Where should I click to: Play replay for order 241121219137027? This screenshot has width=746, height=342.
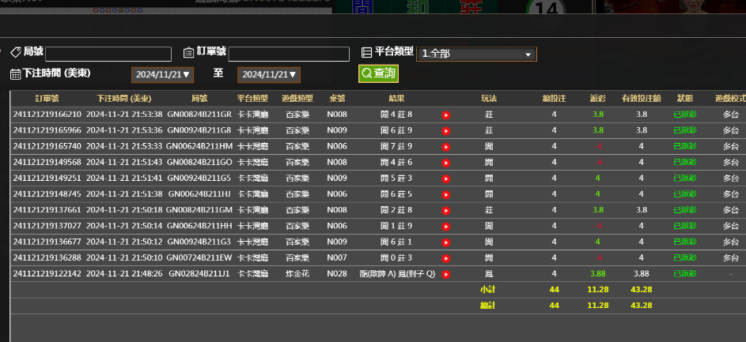point(446,227)
